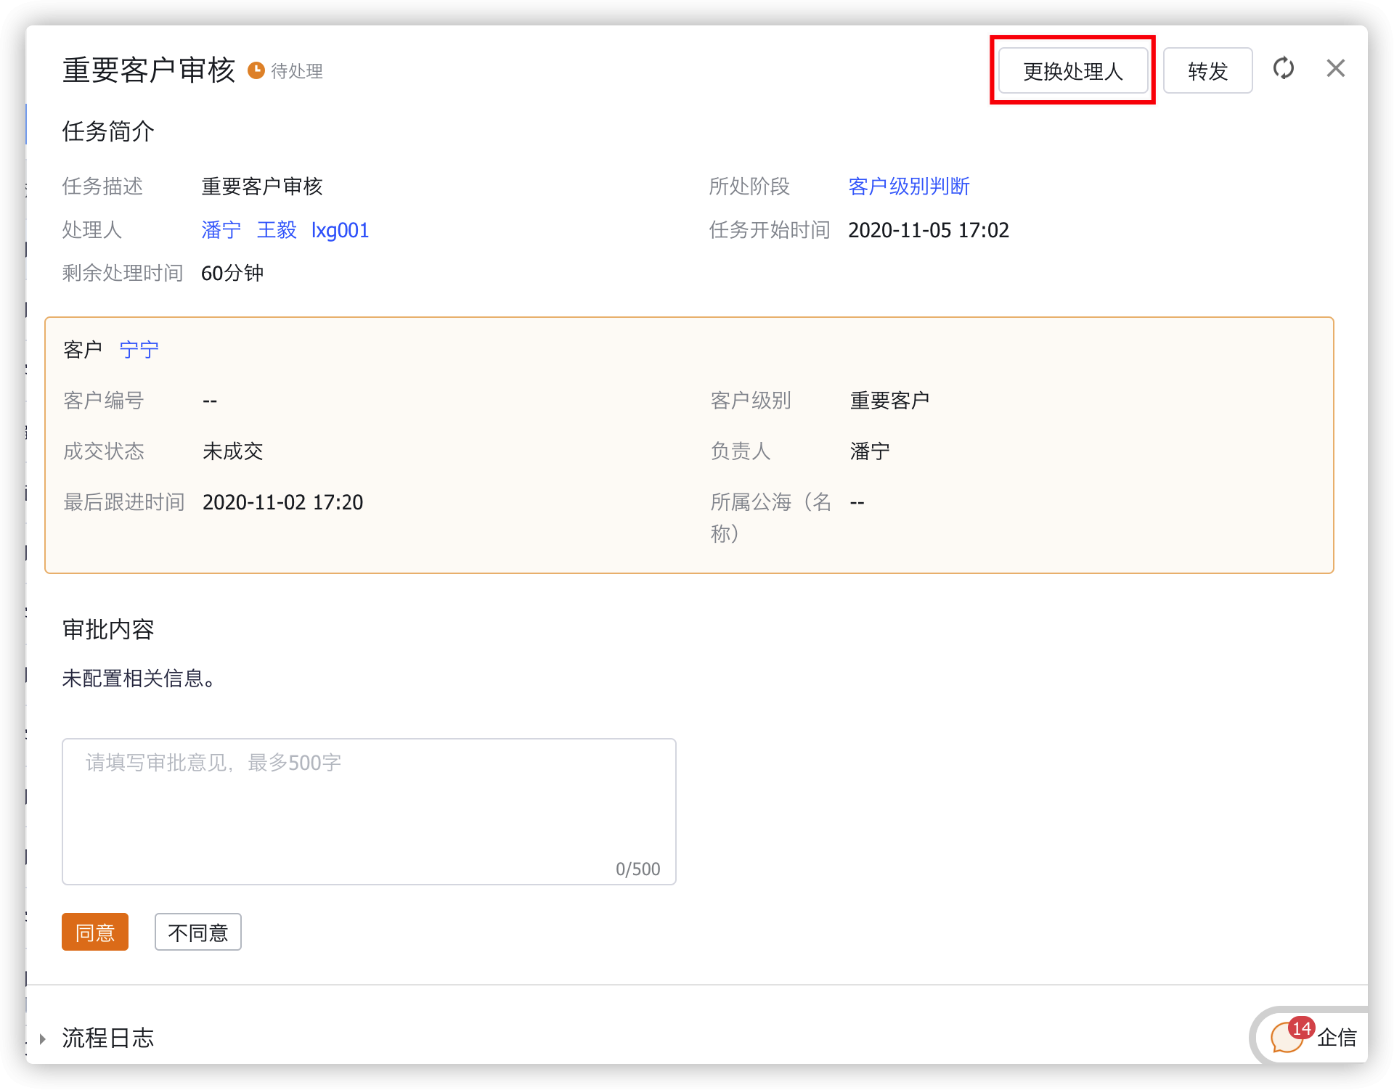Open the 企信 chat bubble icon

coord(1287,1038)
